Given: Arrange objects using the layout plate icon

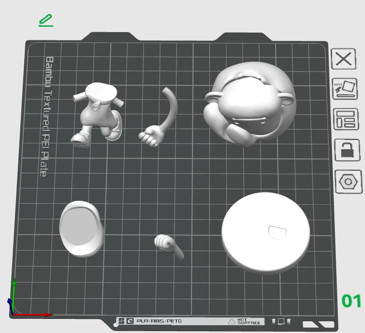Looking at the screenshot, I should (x=346, y=119).
